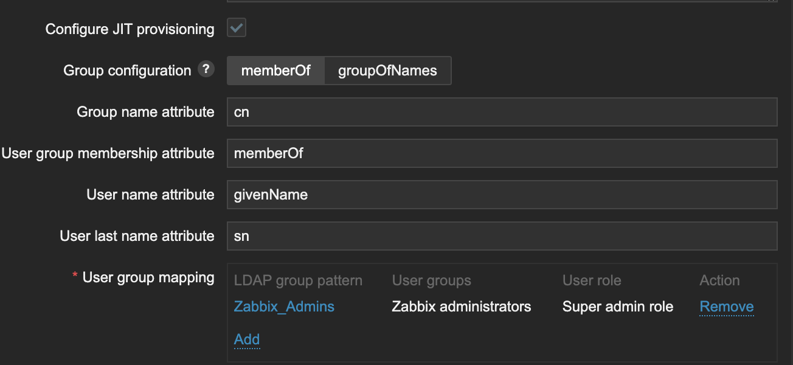Screen dimensions: 793x365
Task: Click the Configure JIT provisioning label
Action: pos(130,29)
